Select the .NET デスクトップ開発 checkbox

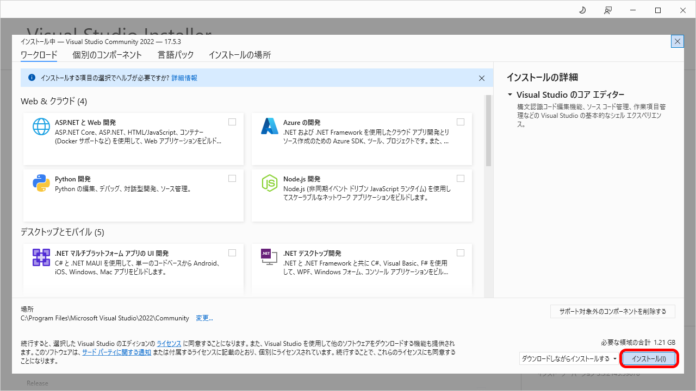click(461, 253)
